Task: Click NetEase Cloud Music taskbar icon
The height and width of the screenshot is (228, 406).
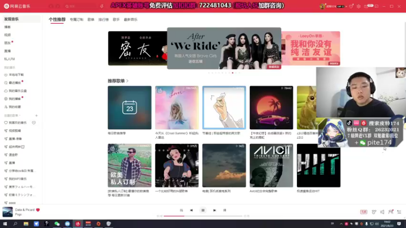Action: (x=78, y=224)
